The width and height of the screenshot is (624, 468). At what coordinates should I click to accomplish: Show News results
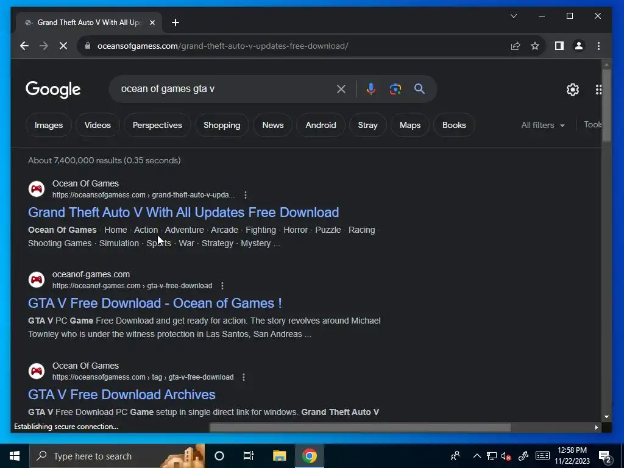coord(273,125)
